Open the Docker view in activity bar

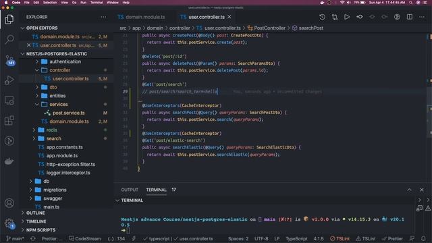[9, 161]
